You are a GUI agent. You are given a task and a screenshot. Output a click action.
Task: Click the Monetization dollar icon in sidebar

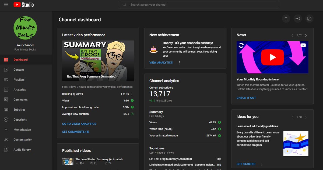pos(6,130)
